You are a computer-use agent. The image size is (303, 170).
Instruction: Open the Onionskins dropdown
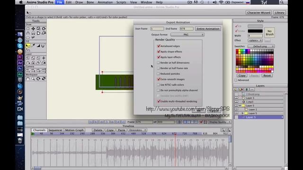137,130
